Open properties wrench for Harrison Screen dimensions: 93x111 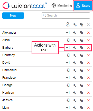[75, 93]
